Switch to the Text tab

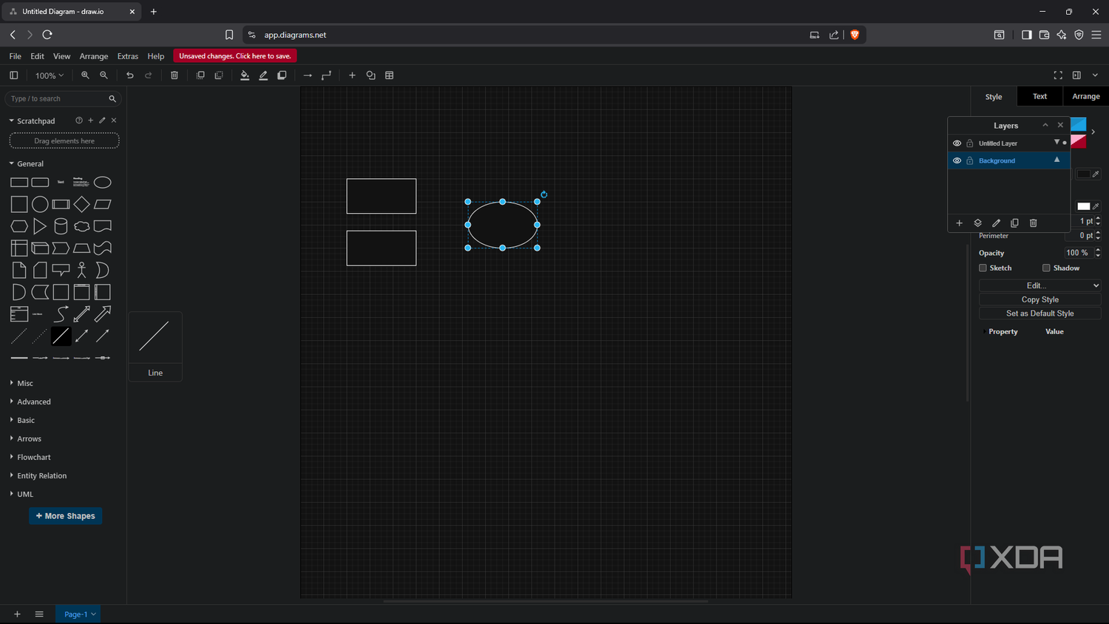[x=1040, y=96]
